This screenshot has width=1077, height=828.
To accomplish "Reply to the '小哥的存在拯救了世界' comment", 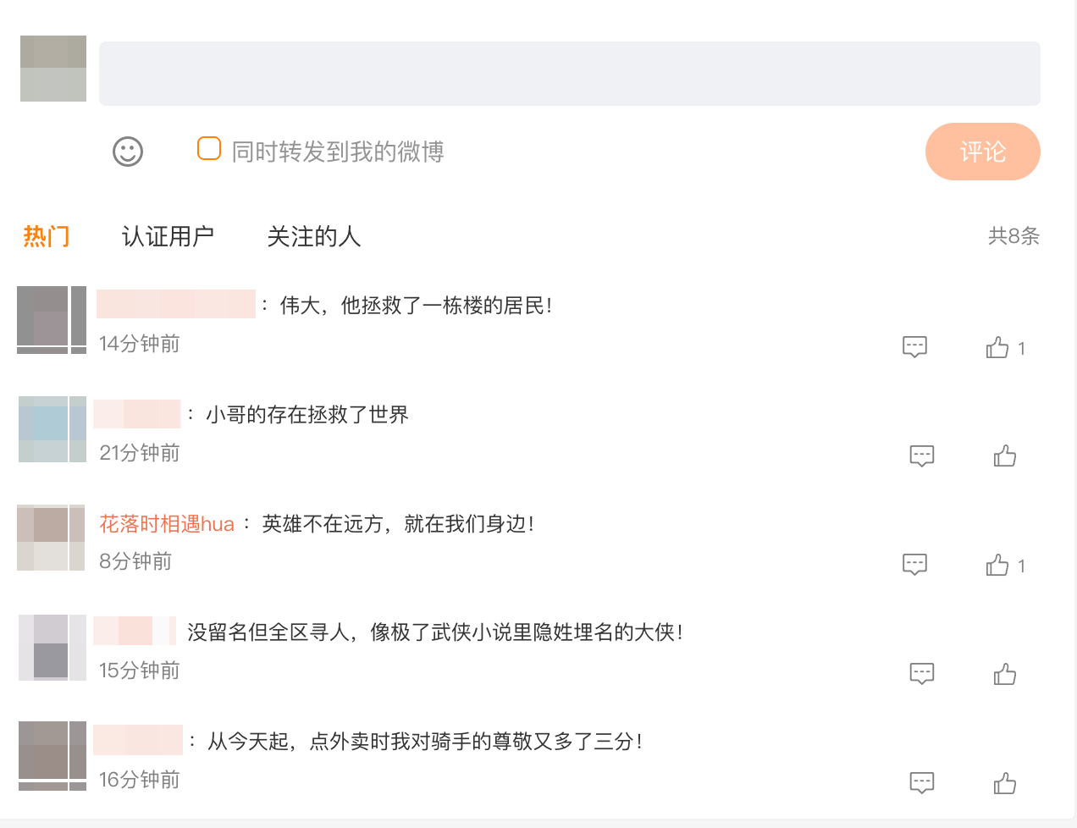I will (x=921, y=456).
